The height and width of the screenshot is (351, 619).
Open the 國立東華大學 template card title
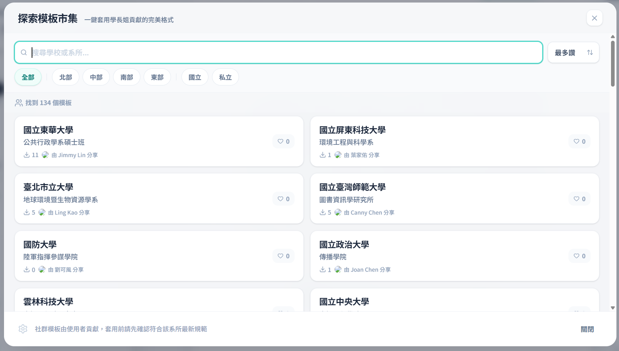click(x=48, y=130)
